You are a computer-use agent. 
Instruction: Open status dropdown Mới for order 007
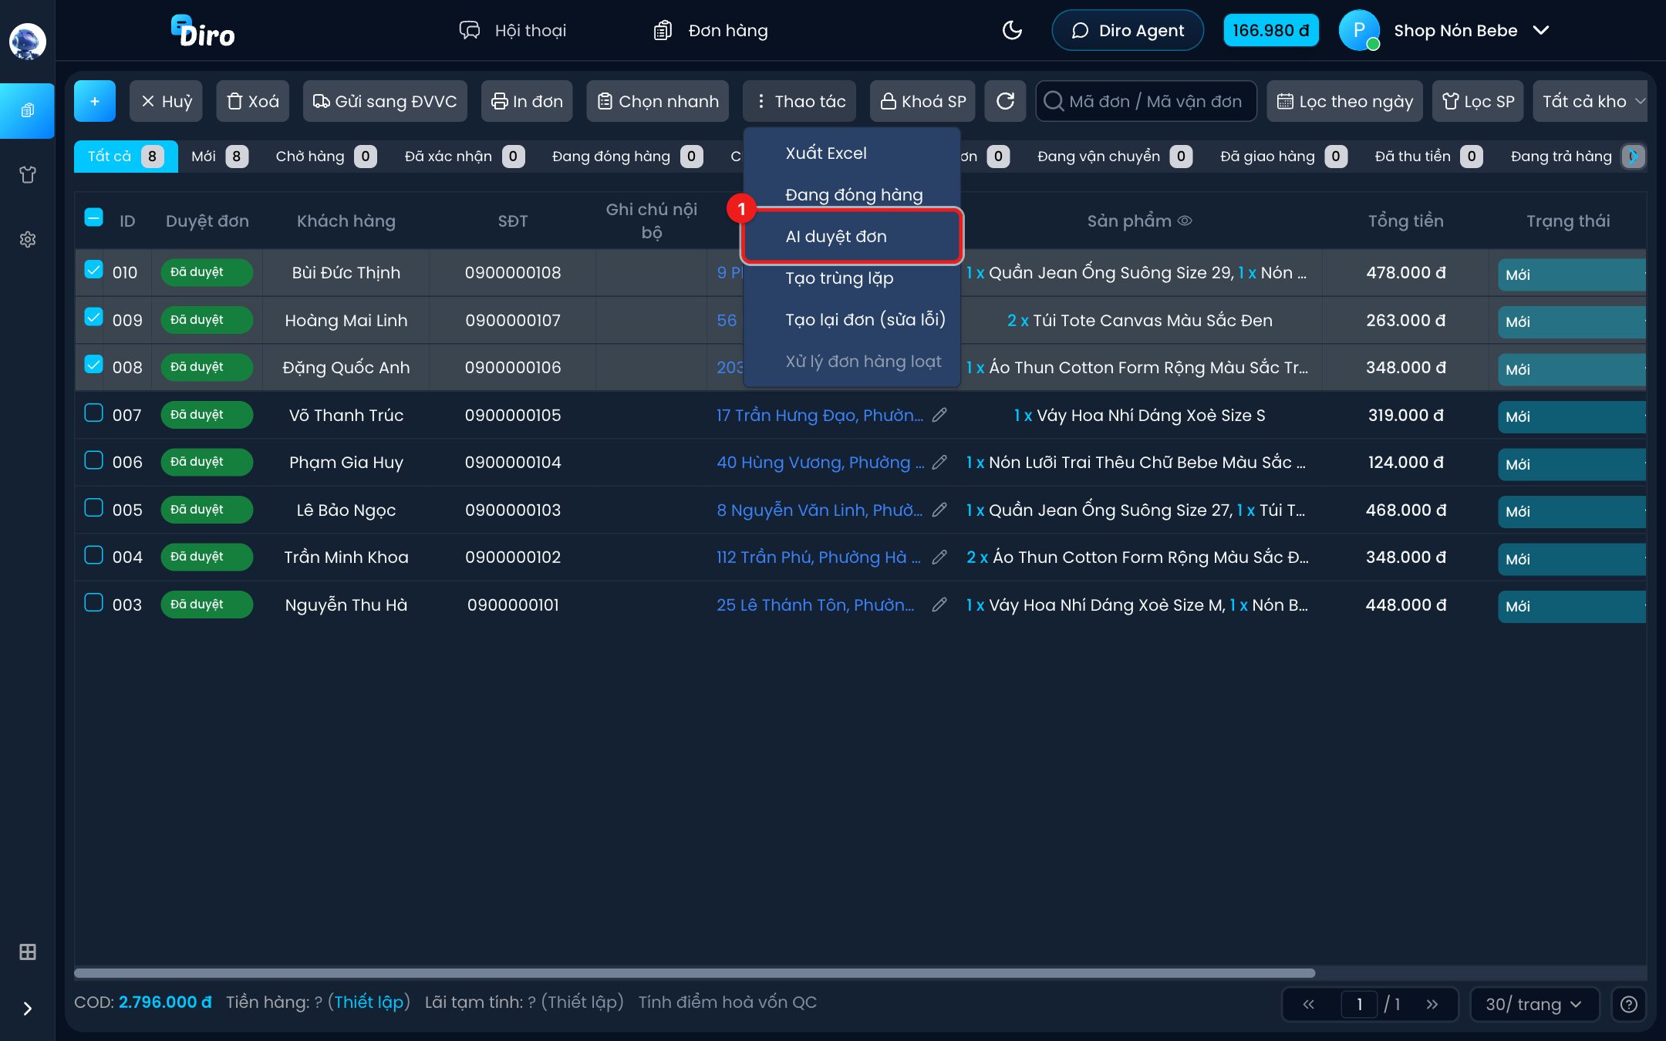1571,416
